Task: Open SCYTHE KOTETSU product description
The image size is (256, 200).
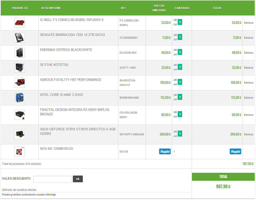Action: click(54, 65)
